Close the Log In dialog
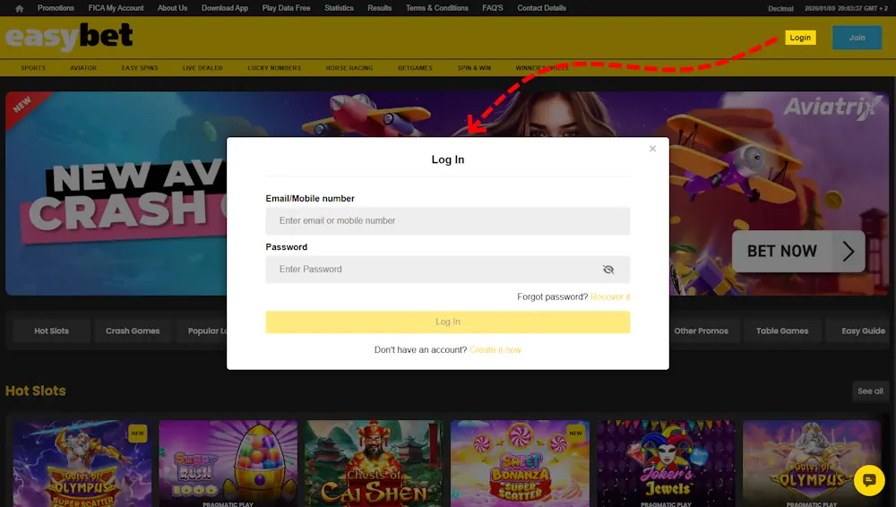Screen dimensions: 896x507 (652, 149)
